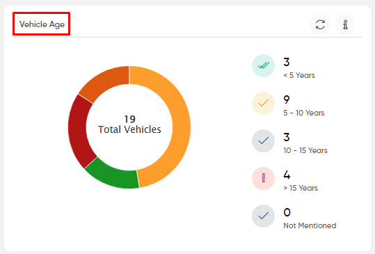Click the 19 Total Vehicles center label

pos(129,125)
